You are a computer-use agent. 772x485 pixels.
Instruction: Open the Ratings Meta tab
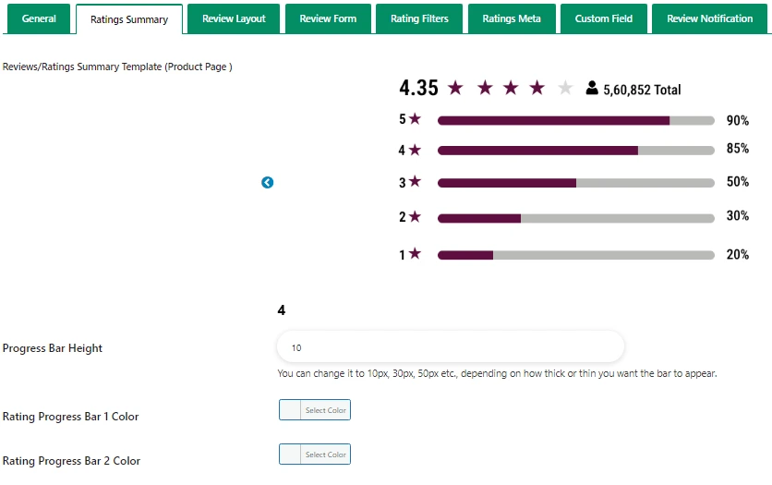click(x=512, y=18)
